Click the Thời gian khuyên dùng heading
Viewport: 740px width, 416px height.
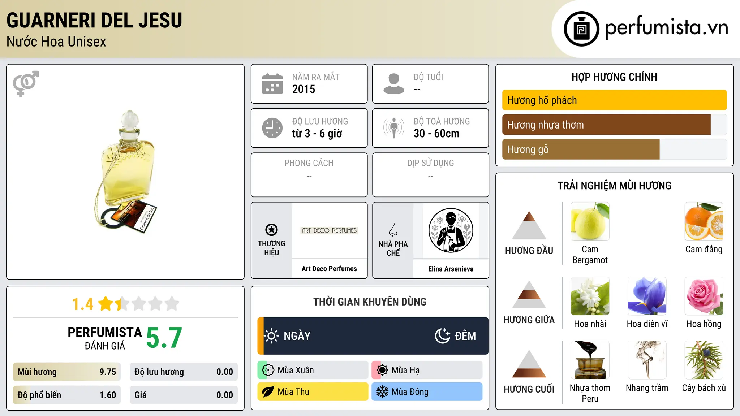coord(370,302)
